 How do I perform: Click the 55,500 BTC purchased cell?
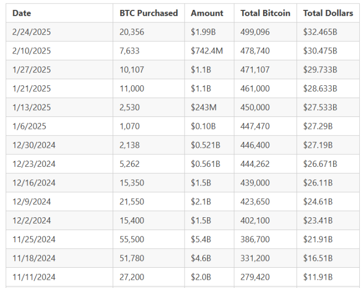click(132, 240)
